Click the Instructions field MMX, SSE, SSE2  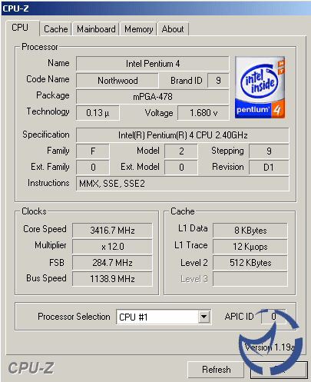tap(183, 184)
